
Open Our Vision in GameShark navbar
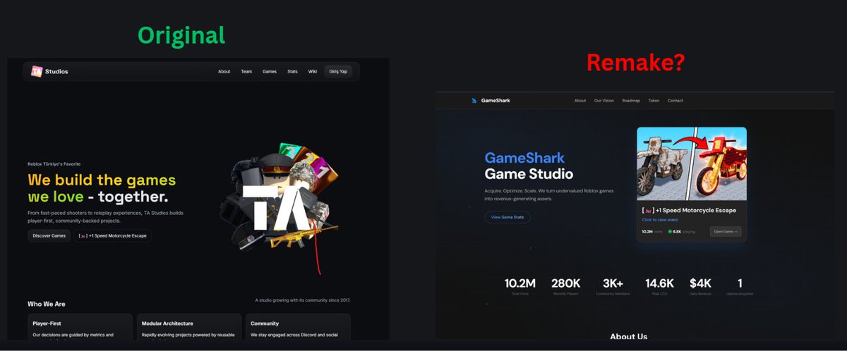click(604, 101)
